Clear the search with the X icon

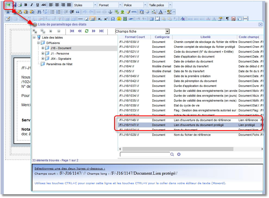(179, 154)
